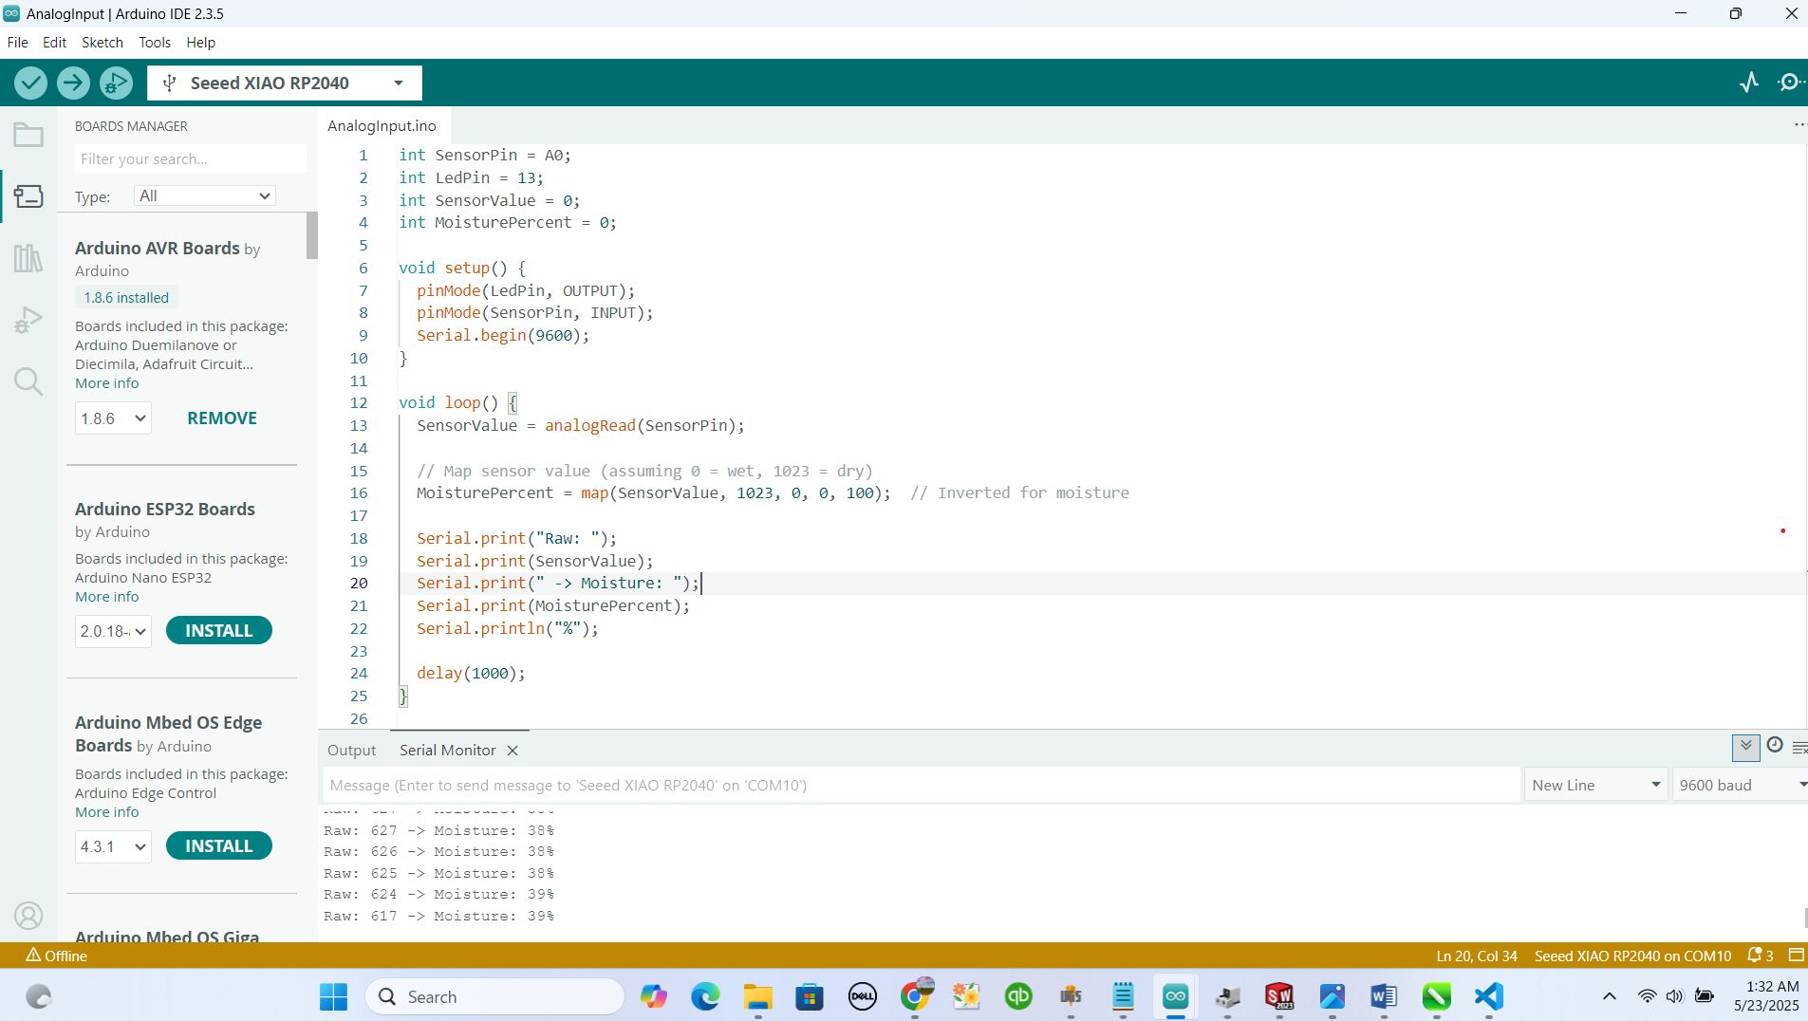The height and width of the screenshot is (1021, 1808).
Task: Open the Sketch menu
Action: coord(103,43)
